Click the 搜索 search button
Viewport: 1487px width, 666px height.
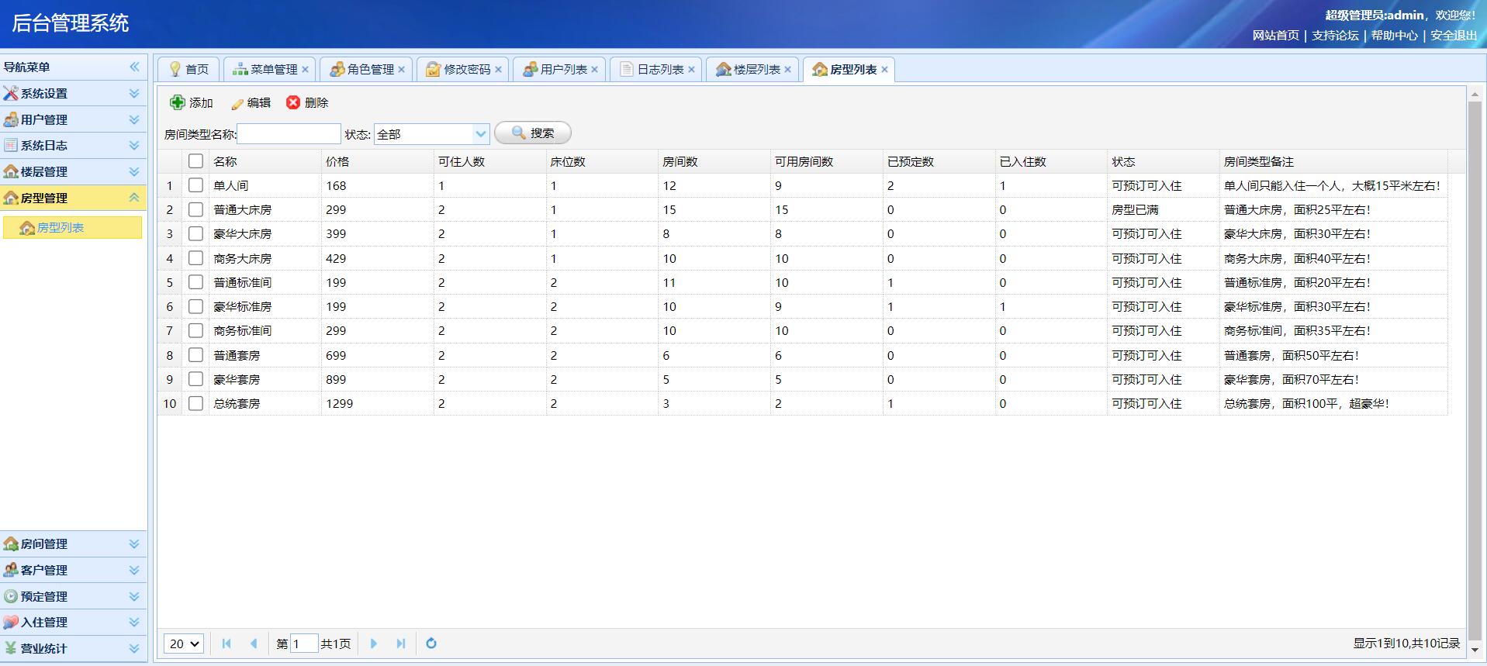pyautogui.click(x=533, y=133)
